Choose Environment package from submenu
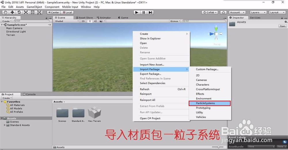 click(x=210, y=98)
